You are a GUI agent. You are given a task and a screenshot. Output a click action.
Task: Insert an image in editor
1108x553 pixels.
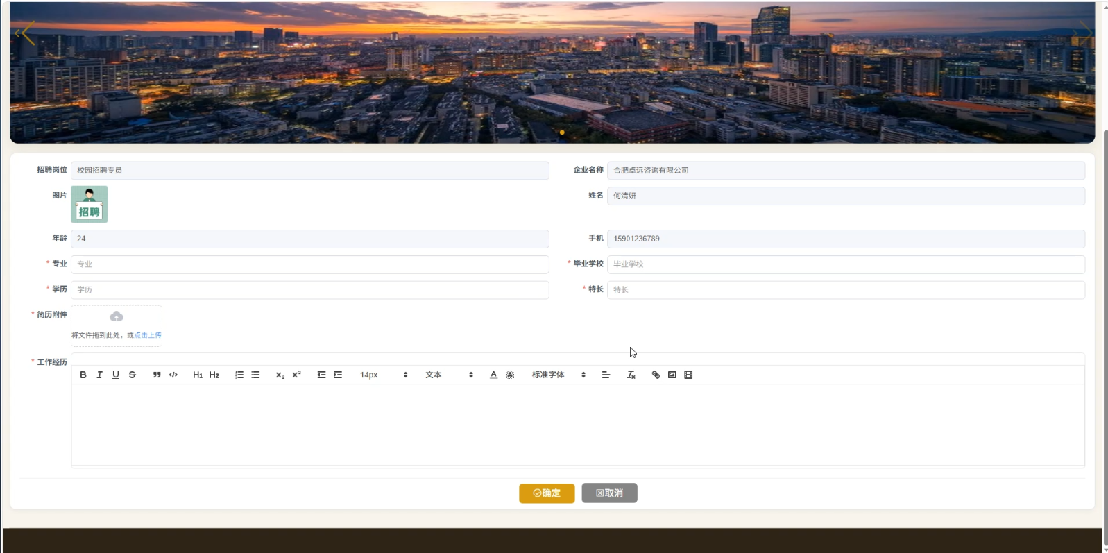pos(672,375)
